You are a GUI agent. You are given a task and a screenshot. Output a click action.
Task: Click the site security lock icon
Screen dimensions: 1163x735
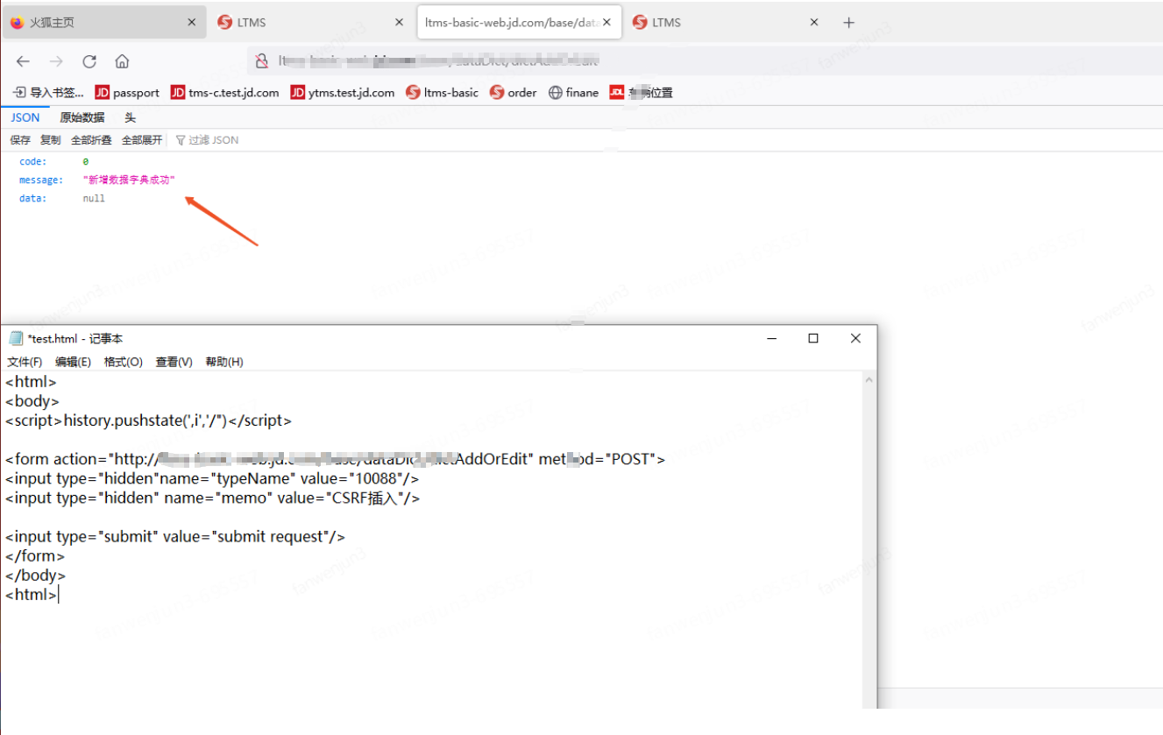[x=261, y=61]
